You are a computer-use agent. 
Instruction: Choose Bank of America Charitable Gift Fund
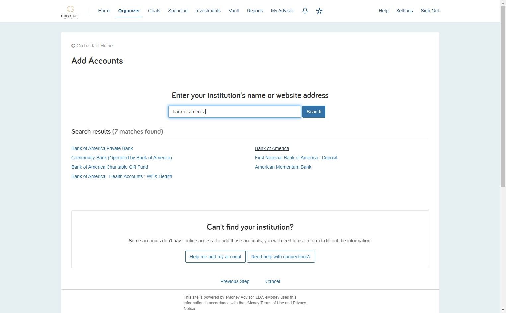[x=109, y=167]
